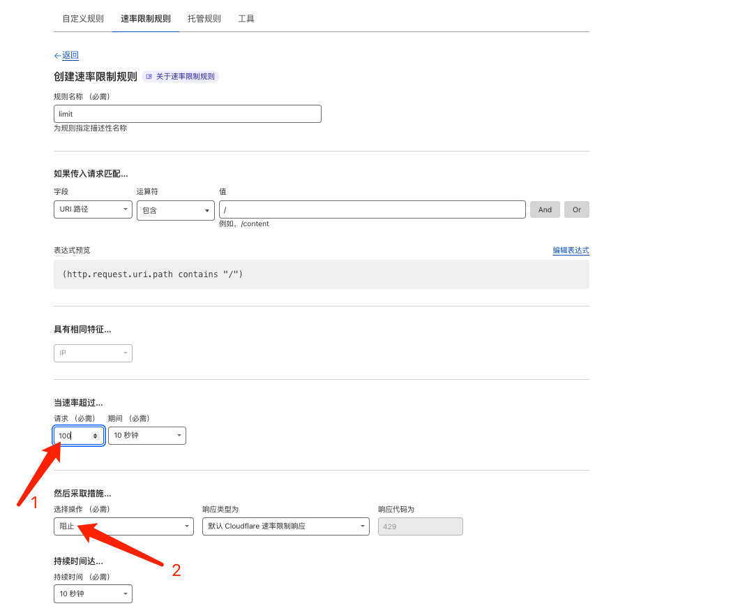Click the 编辑表达式 link
Image resolution: width=731 pixels, height=613 pixels.
click(571, 251)
